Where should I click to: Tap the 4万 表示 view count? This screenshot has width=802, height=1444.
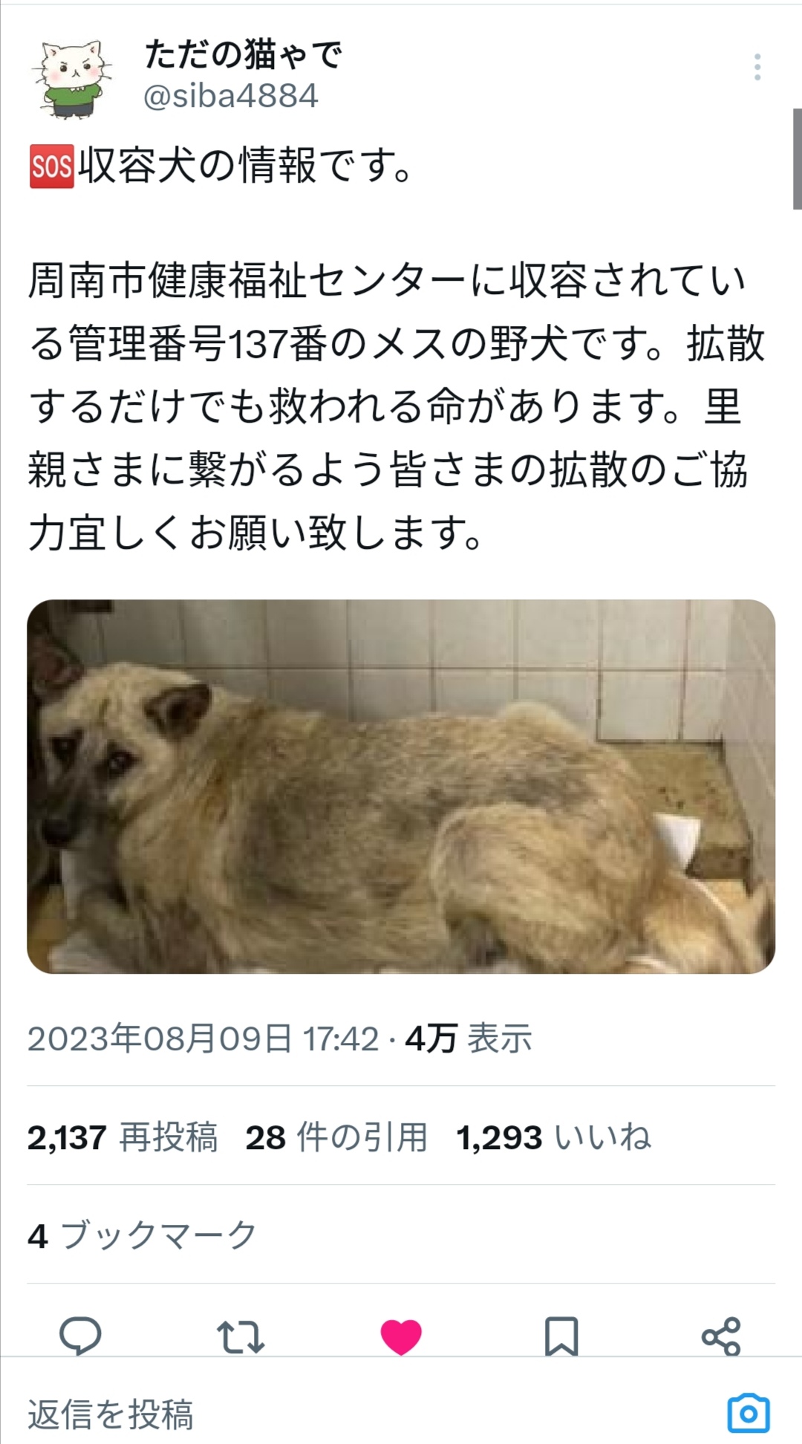click(x=469, y=1038)
